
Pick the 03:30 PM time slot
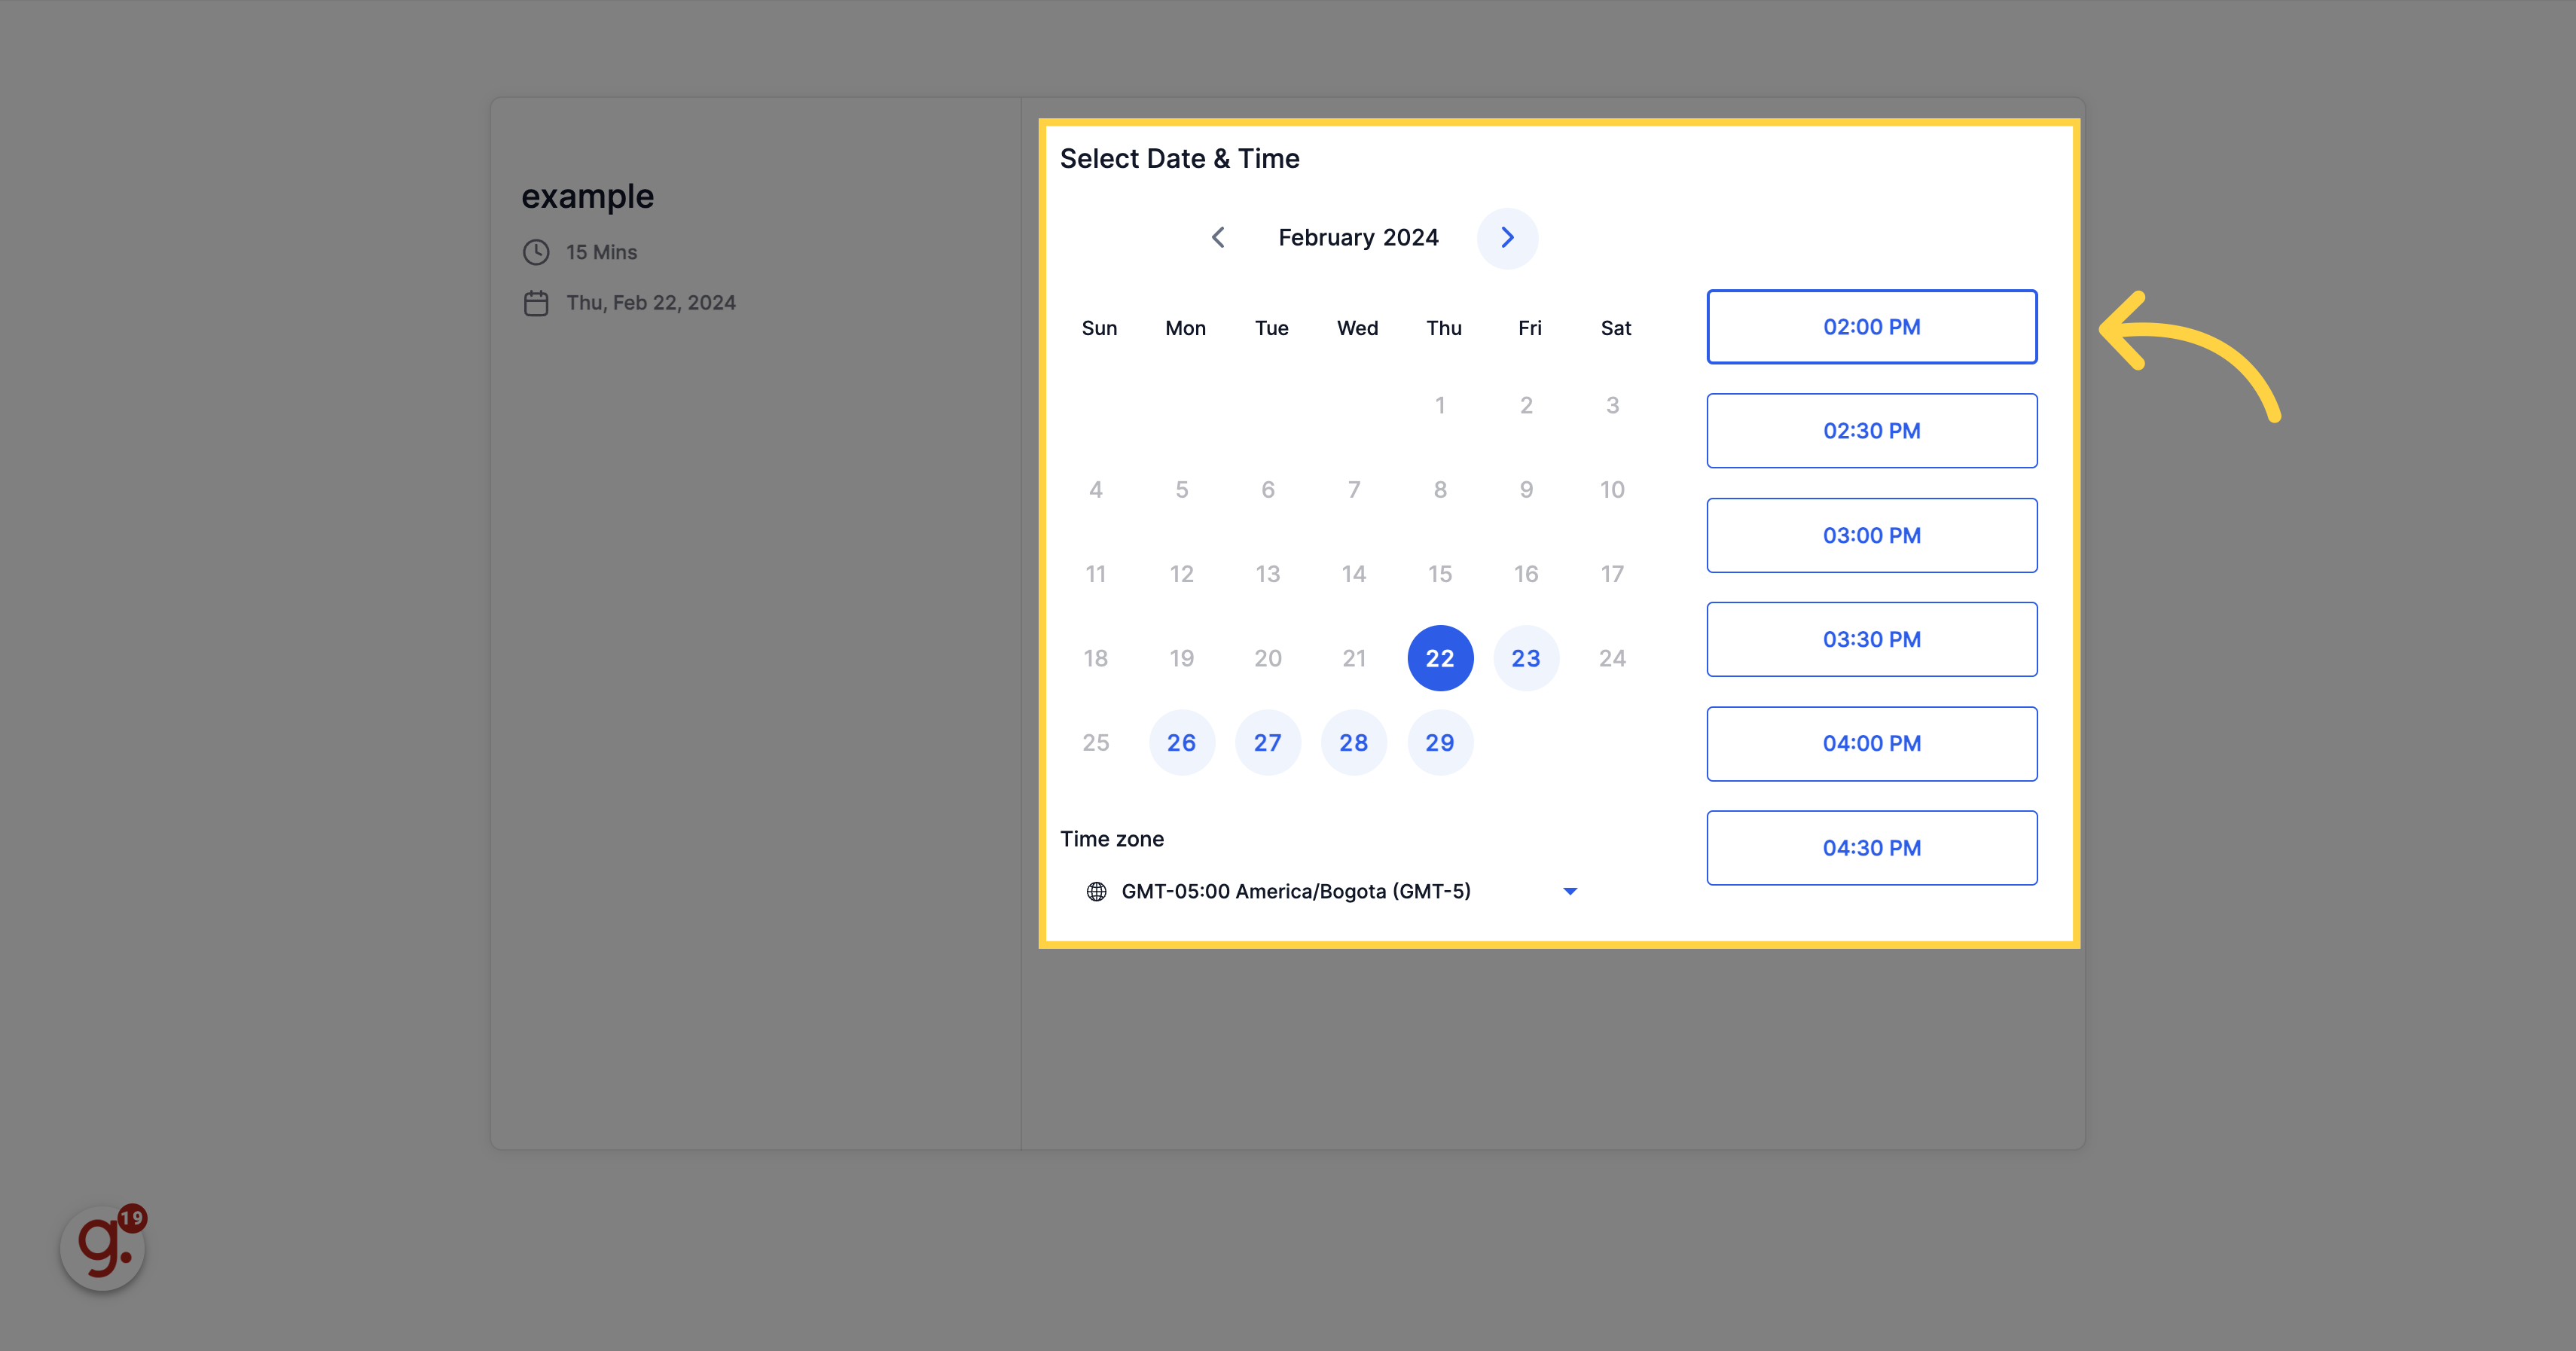tap(1871, 639)
